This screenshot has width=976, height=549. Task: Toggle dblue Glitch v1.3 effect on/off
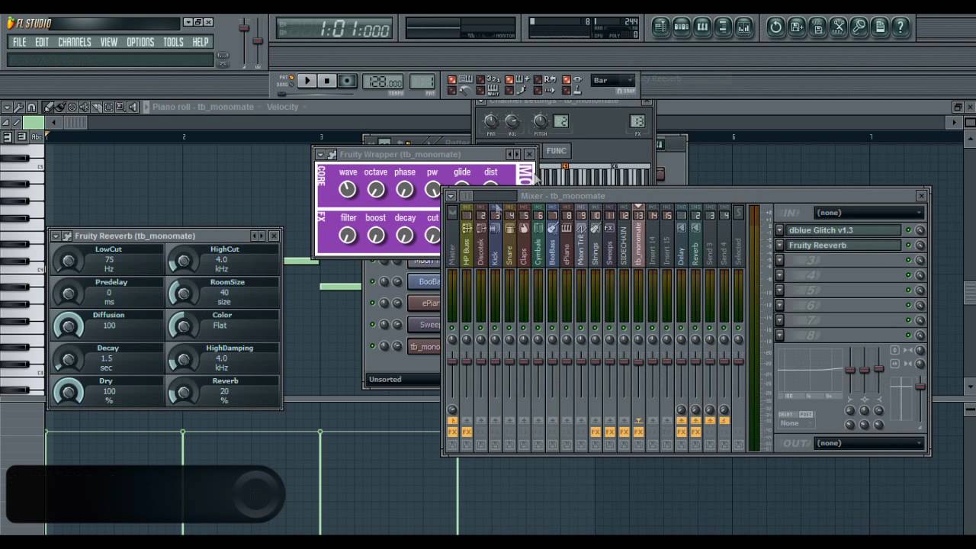click(908, 230)
